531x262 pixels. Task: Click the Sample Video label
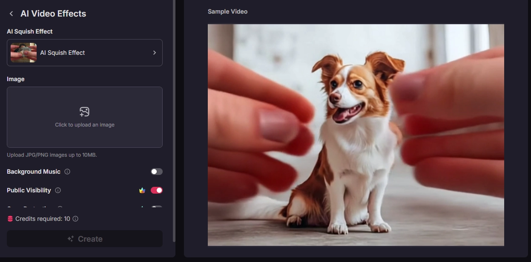click(227, 11)
